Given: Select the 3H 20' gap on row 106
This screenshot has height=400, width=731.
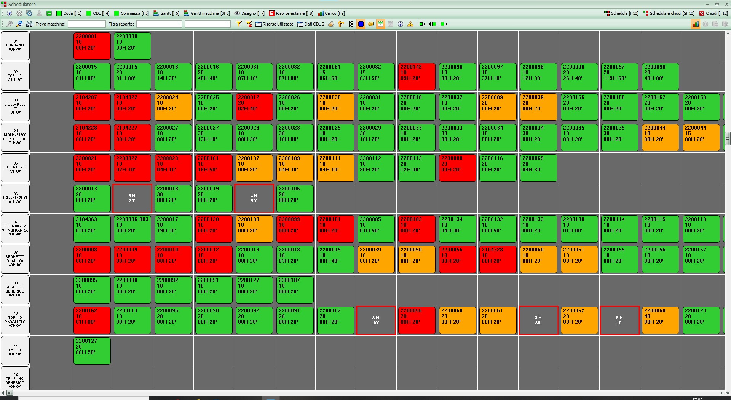Looking at the screenshot, I should tap(132, 198).
